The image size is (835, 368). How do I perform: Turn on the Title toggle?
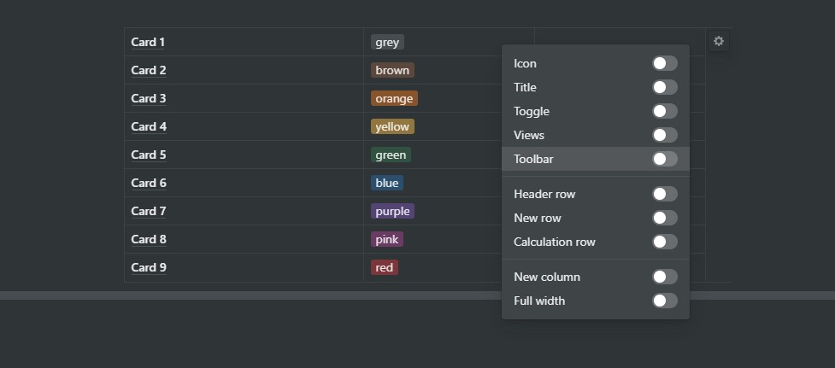click(x=665, y=87)
